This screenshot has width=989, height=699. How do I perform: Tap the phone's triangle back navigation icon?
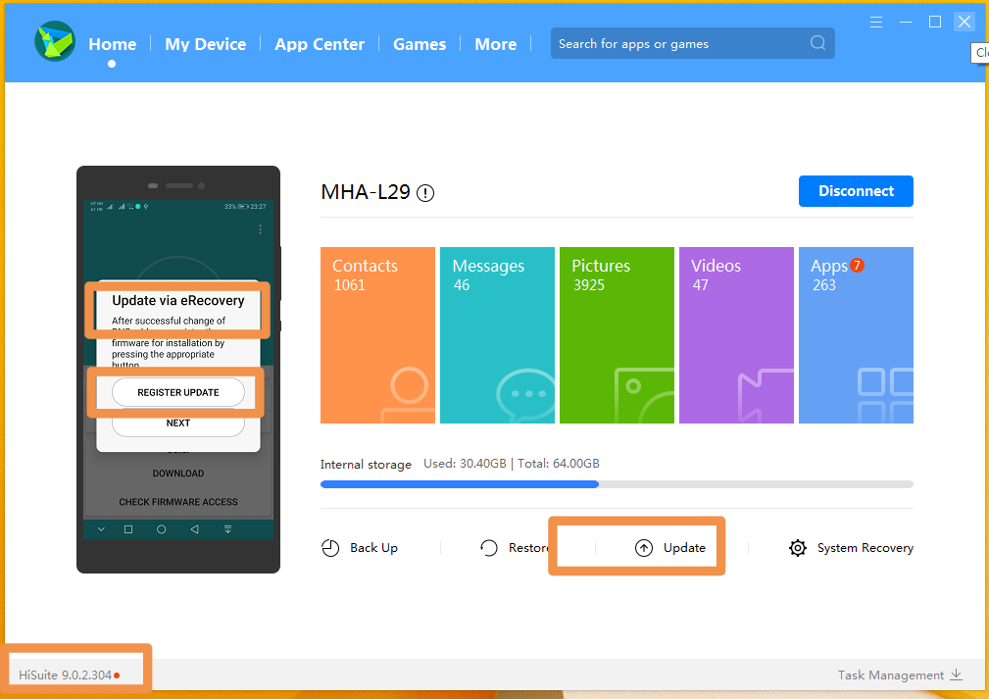[194, 529]
